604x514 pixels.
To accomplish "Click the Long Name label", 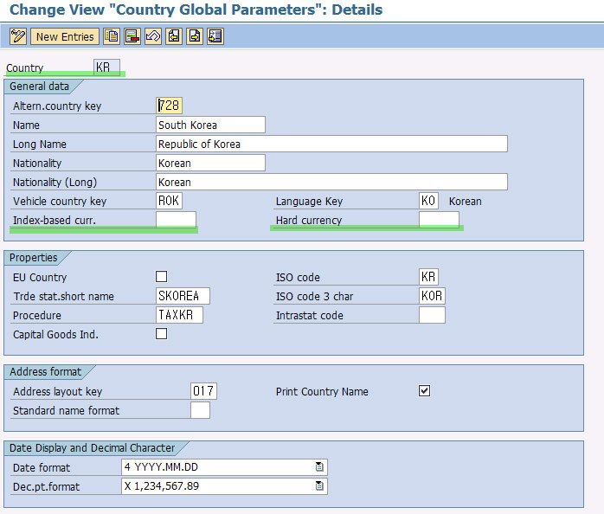I will coord(40,145).
